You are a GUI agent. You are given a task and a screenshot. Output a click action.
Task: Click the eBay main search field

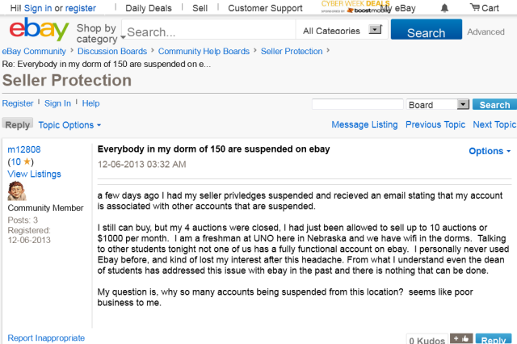pos(210,32)
